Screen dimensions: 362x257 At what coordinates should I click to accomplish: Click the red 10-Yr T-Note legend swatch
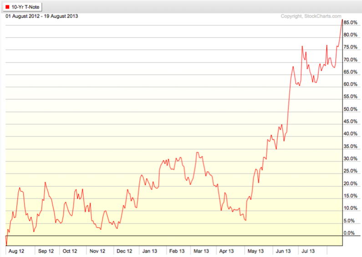pos(7,7)
